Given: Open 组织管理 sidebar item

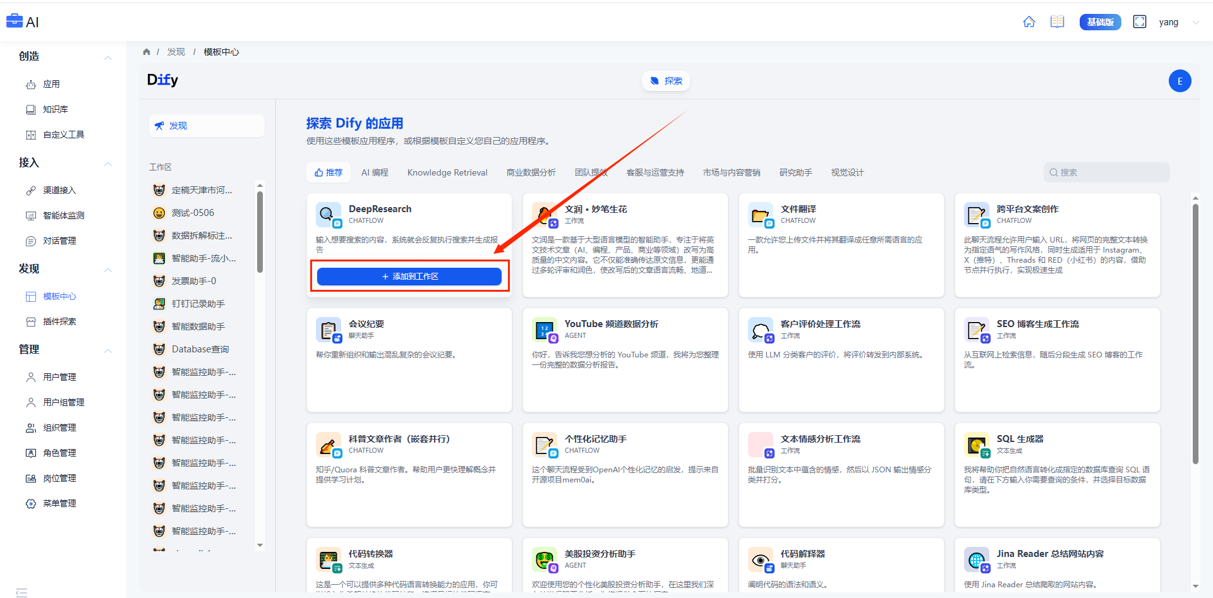Looking at the screenshot, I should 59,428.
